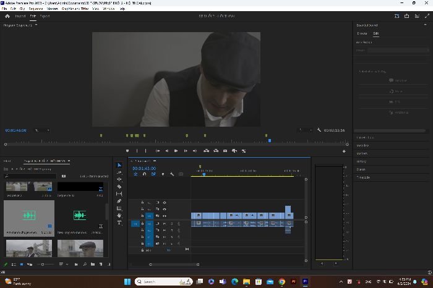The height and width of the screenshot is (288, 433).
Task: Toggle V1 track output eye
Action: tap(165, 216)
